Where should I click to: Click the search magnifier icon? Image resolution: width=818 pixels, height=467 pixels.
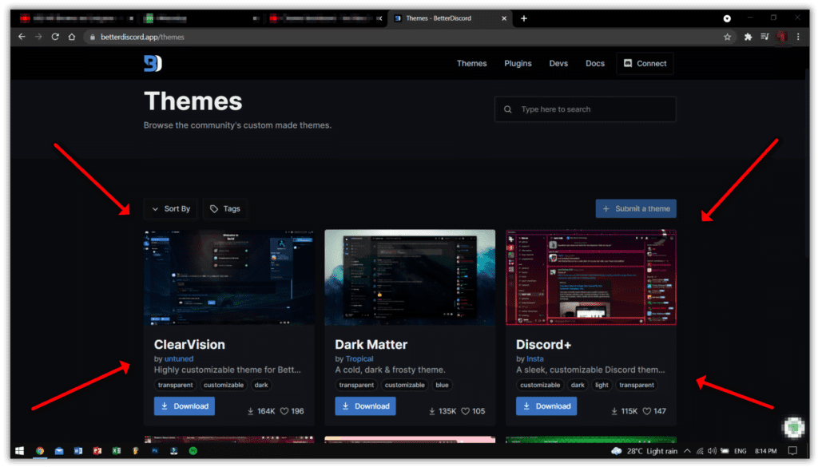point(507,109)
